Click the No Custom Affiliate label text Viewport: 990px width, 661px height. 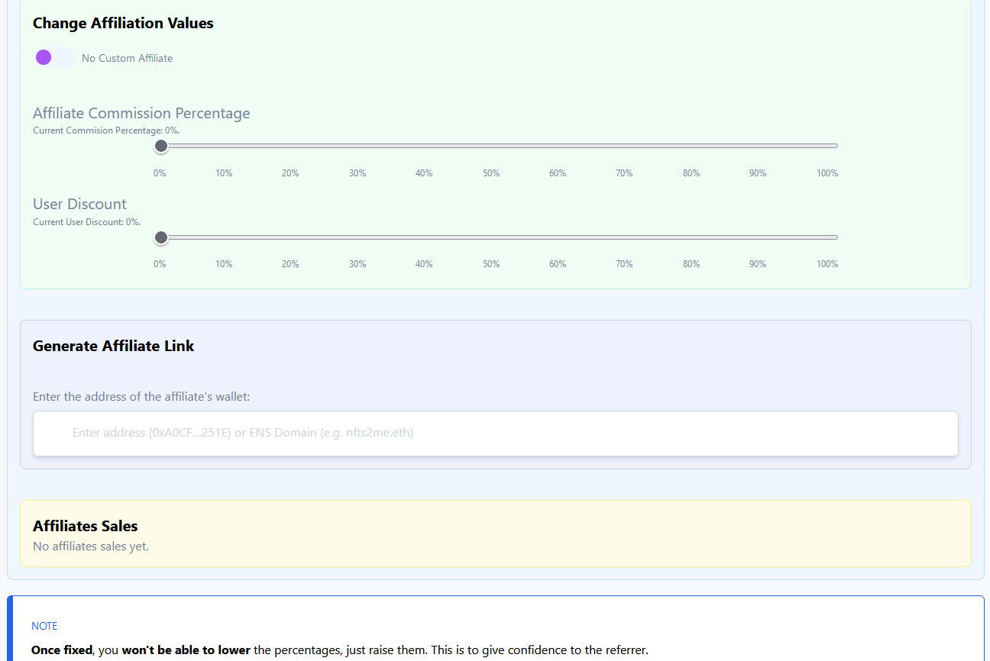[x=127, y=58]
